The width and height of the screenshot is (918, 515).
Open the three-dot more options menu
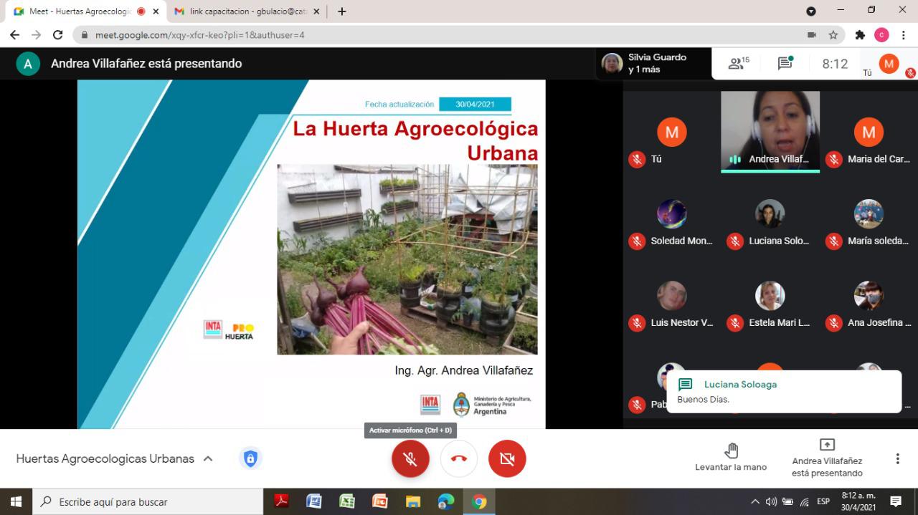click(897, 458)
